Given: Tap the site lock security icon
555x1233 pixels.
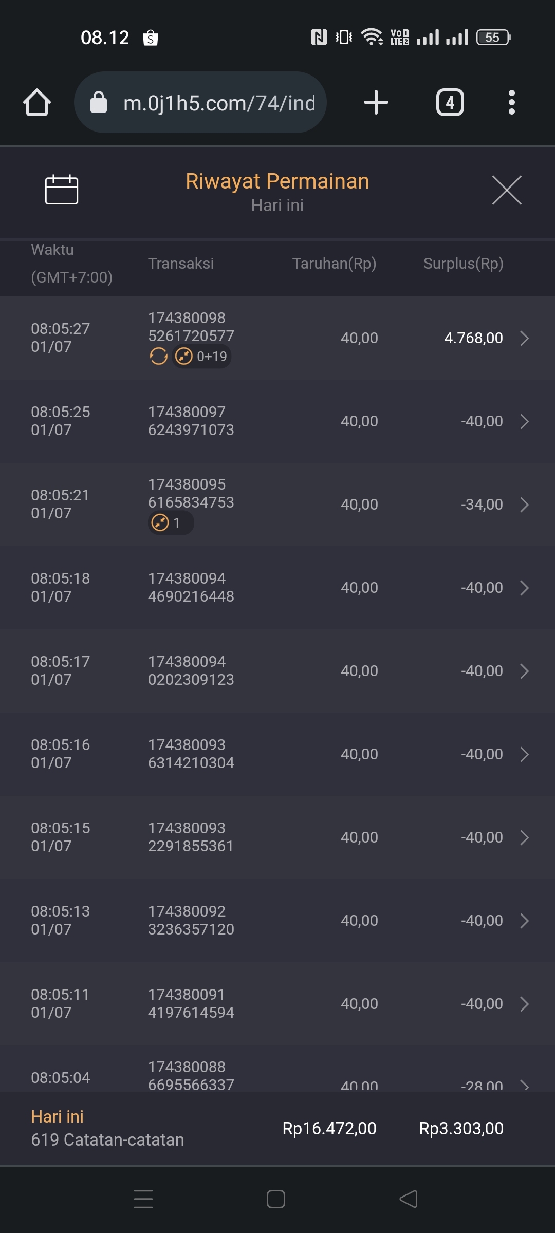Looking at the screenshot, I should [99, 102].
